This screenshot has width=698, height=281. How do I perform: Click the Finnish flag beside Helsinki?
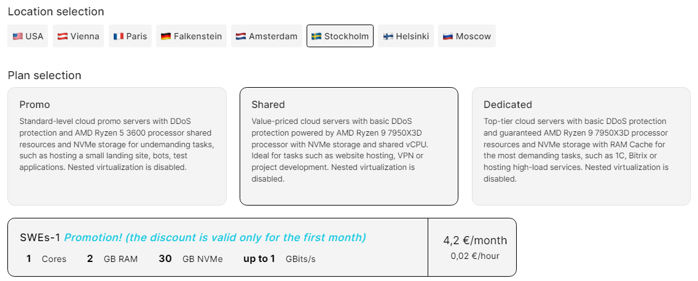[x=388, y=36]
